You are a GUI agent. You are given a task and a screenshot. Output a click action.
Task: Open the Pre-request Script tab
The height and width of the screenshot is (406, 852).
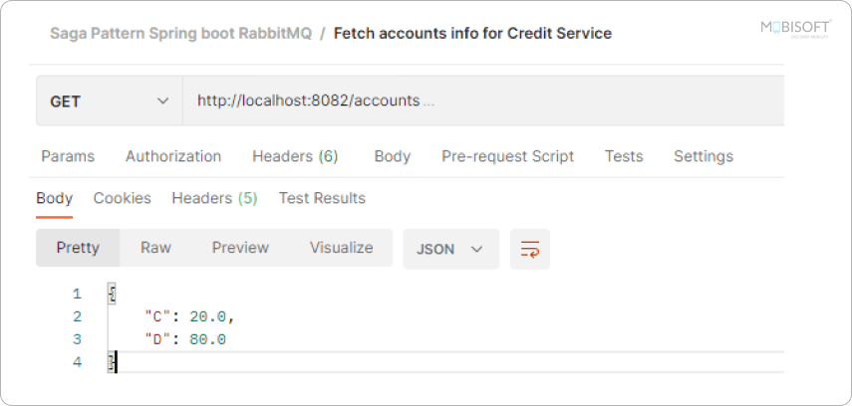(507, 156)
